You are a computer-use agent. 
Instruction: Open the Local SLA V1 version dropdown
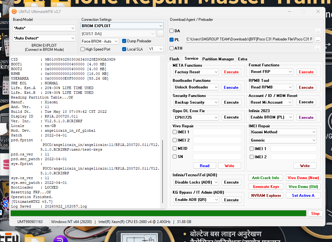coord(156,49)
